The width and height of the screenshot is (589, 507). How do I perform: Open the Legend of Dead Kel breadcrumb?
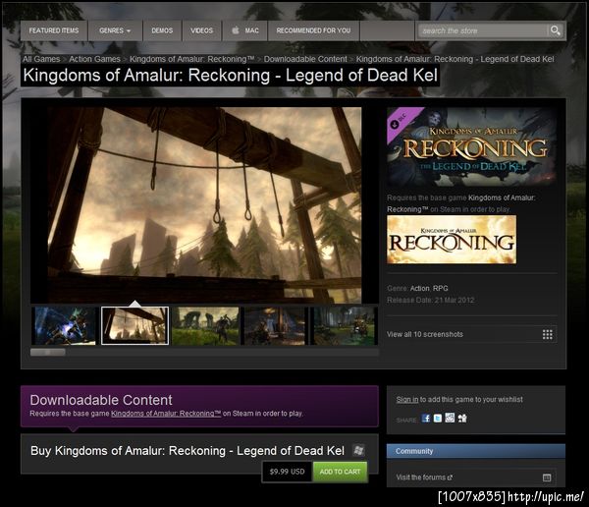click(455, 59)
